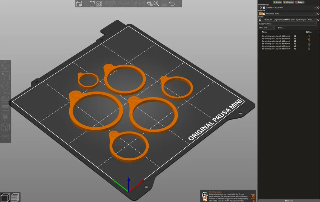Click edit icon for d50mm.stl row
The width and height of the screenshot is (320, 202).
coord(309,39)
